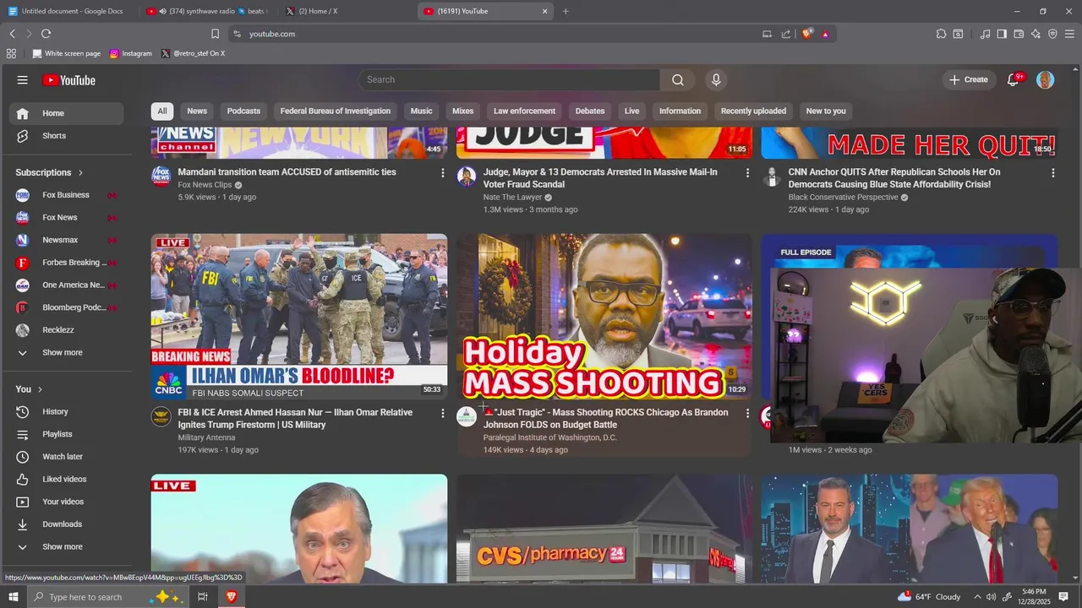Open Windows Start menu
The image size is (1082, 608).
(x=14, y=597)
